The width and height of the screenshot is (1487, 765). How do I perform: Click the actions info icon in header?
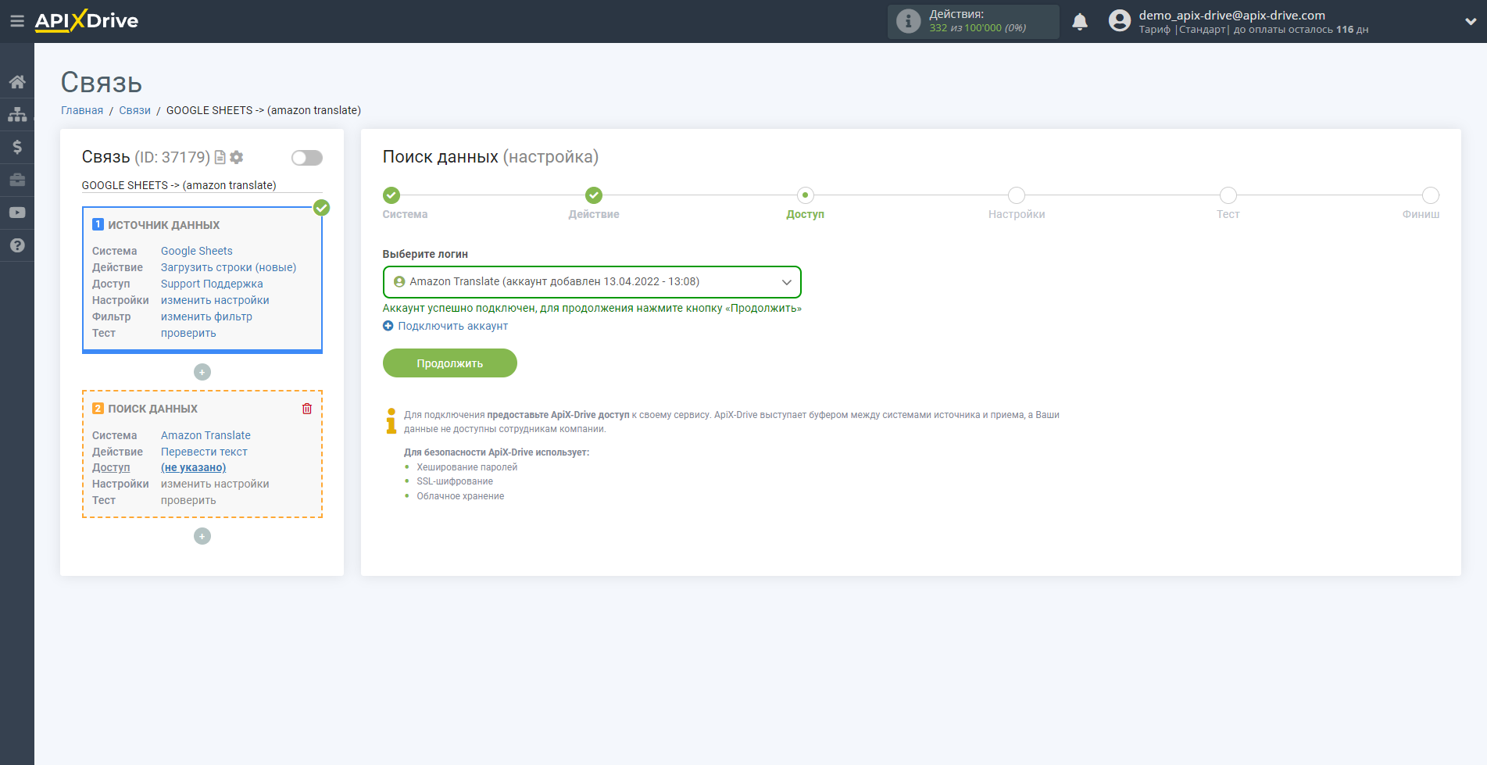point(908,21)
